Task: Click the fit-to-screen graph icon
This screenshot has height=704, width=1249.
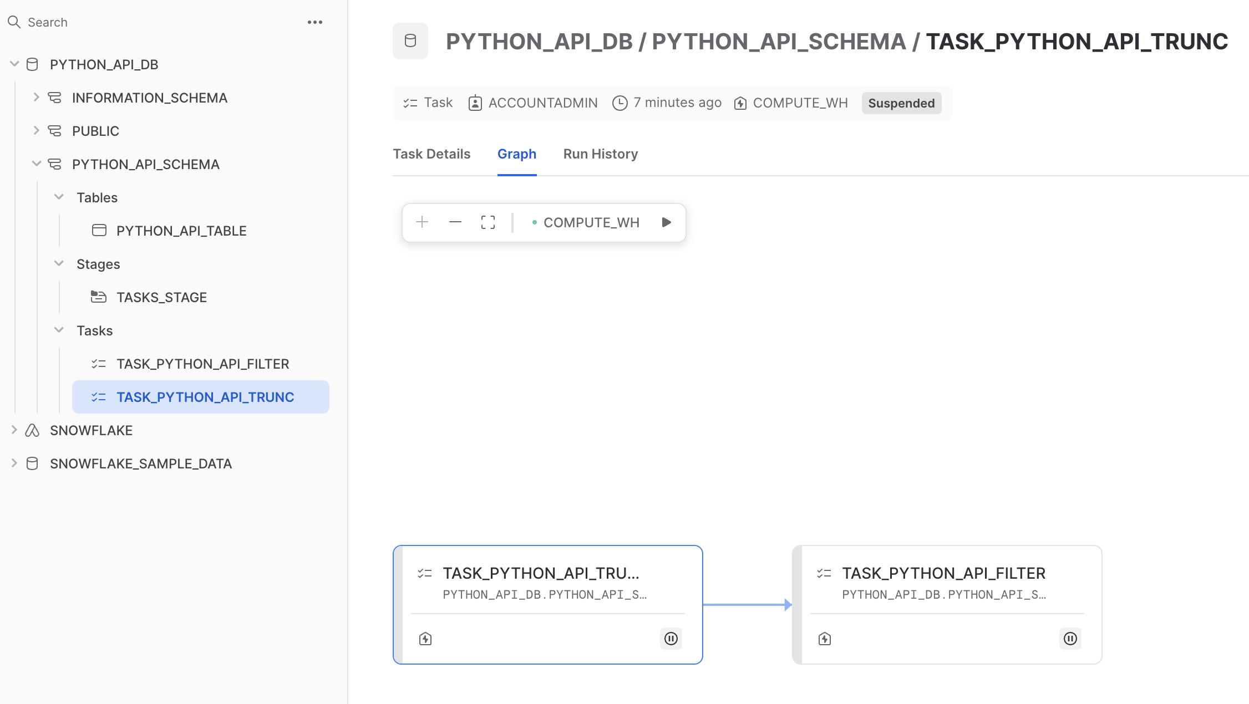Action: [x=488, y=222]
